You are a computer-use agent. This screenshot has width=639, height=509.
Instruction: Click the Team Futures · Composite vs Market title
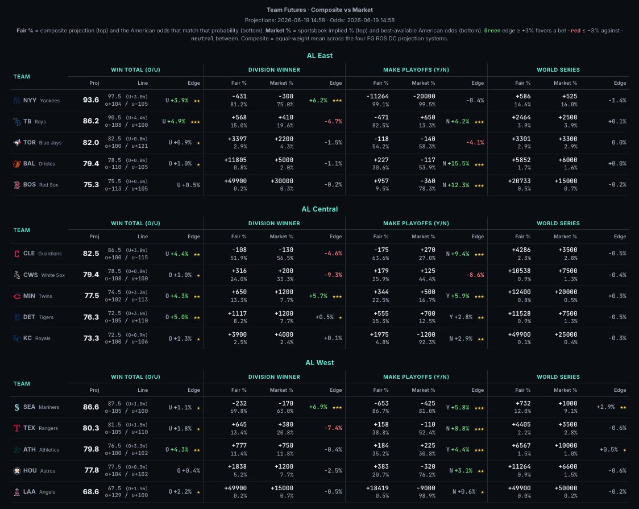[319, 10]
